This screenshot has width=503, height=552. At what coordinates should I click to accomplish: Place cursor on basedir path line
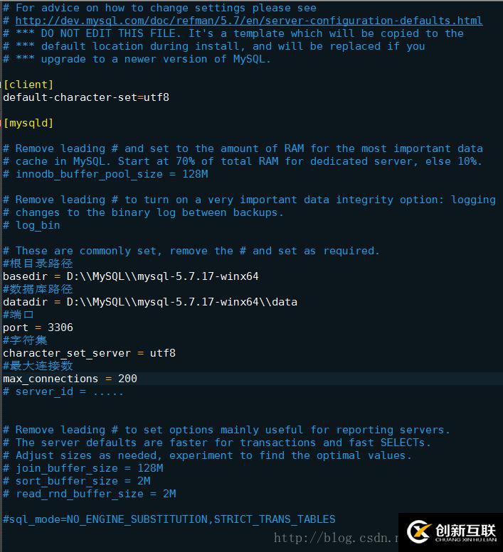point(131,276)
